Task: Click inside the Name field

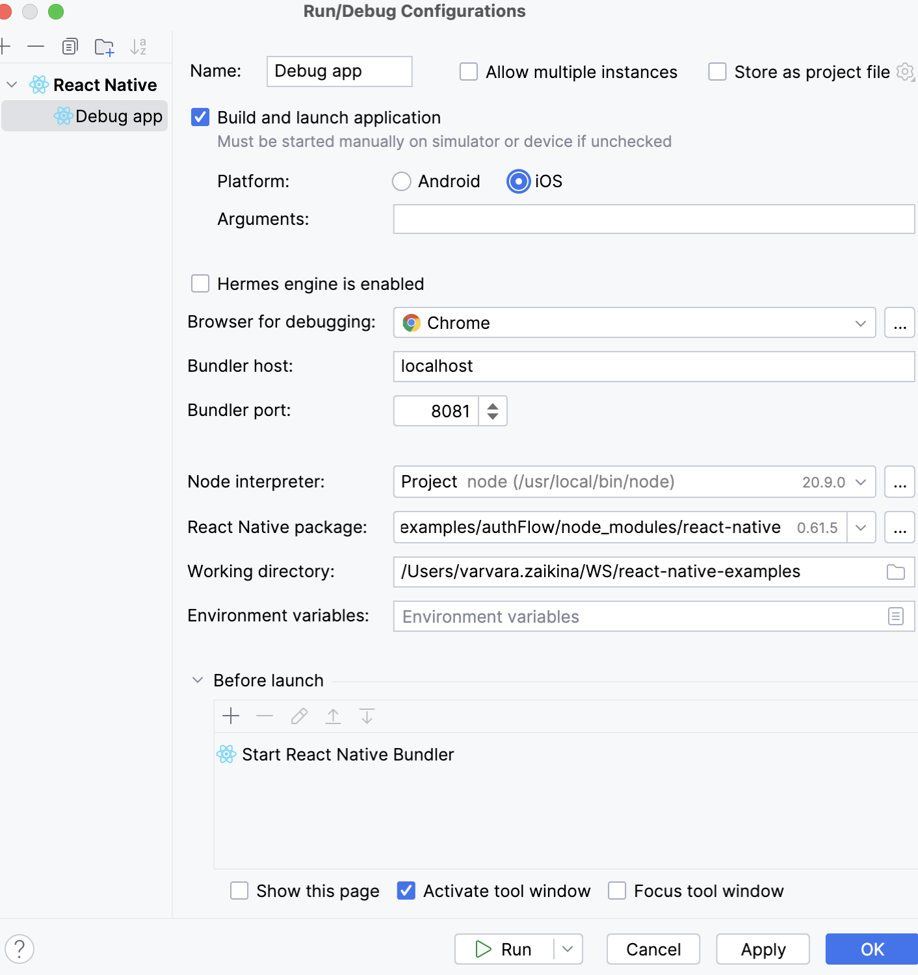Action: click(x=338, y=71)
